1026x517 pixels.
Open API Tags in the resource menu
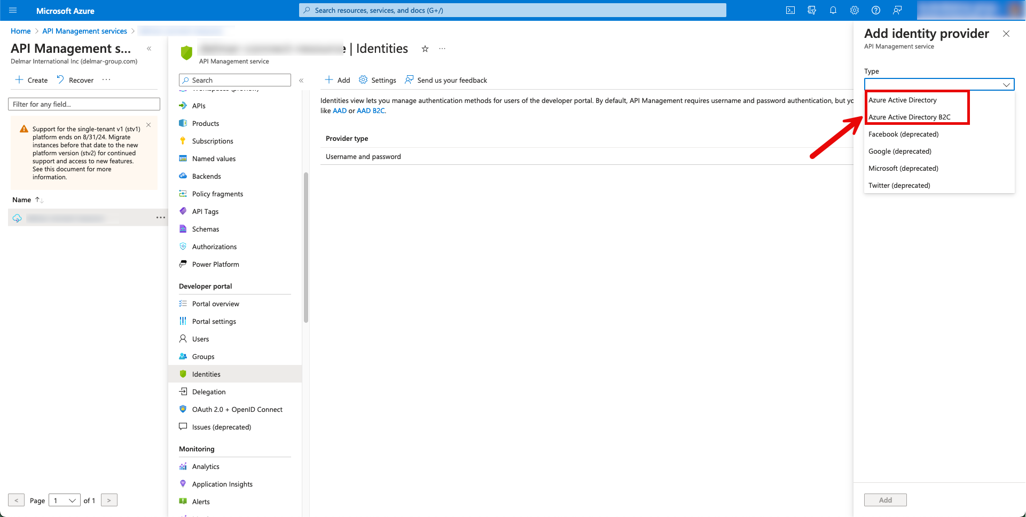[x=235, y=211]
